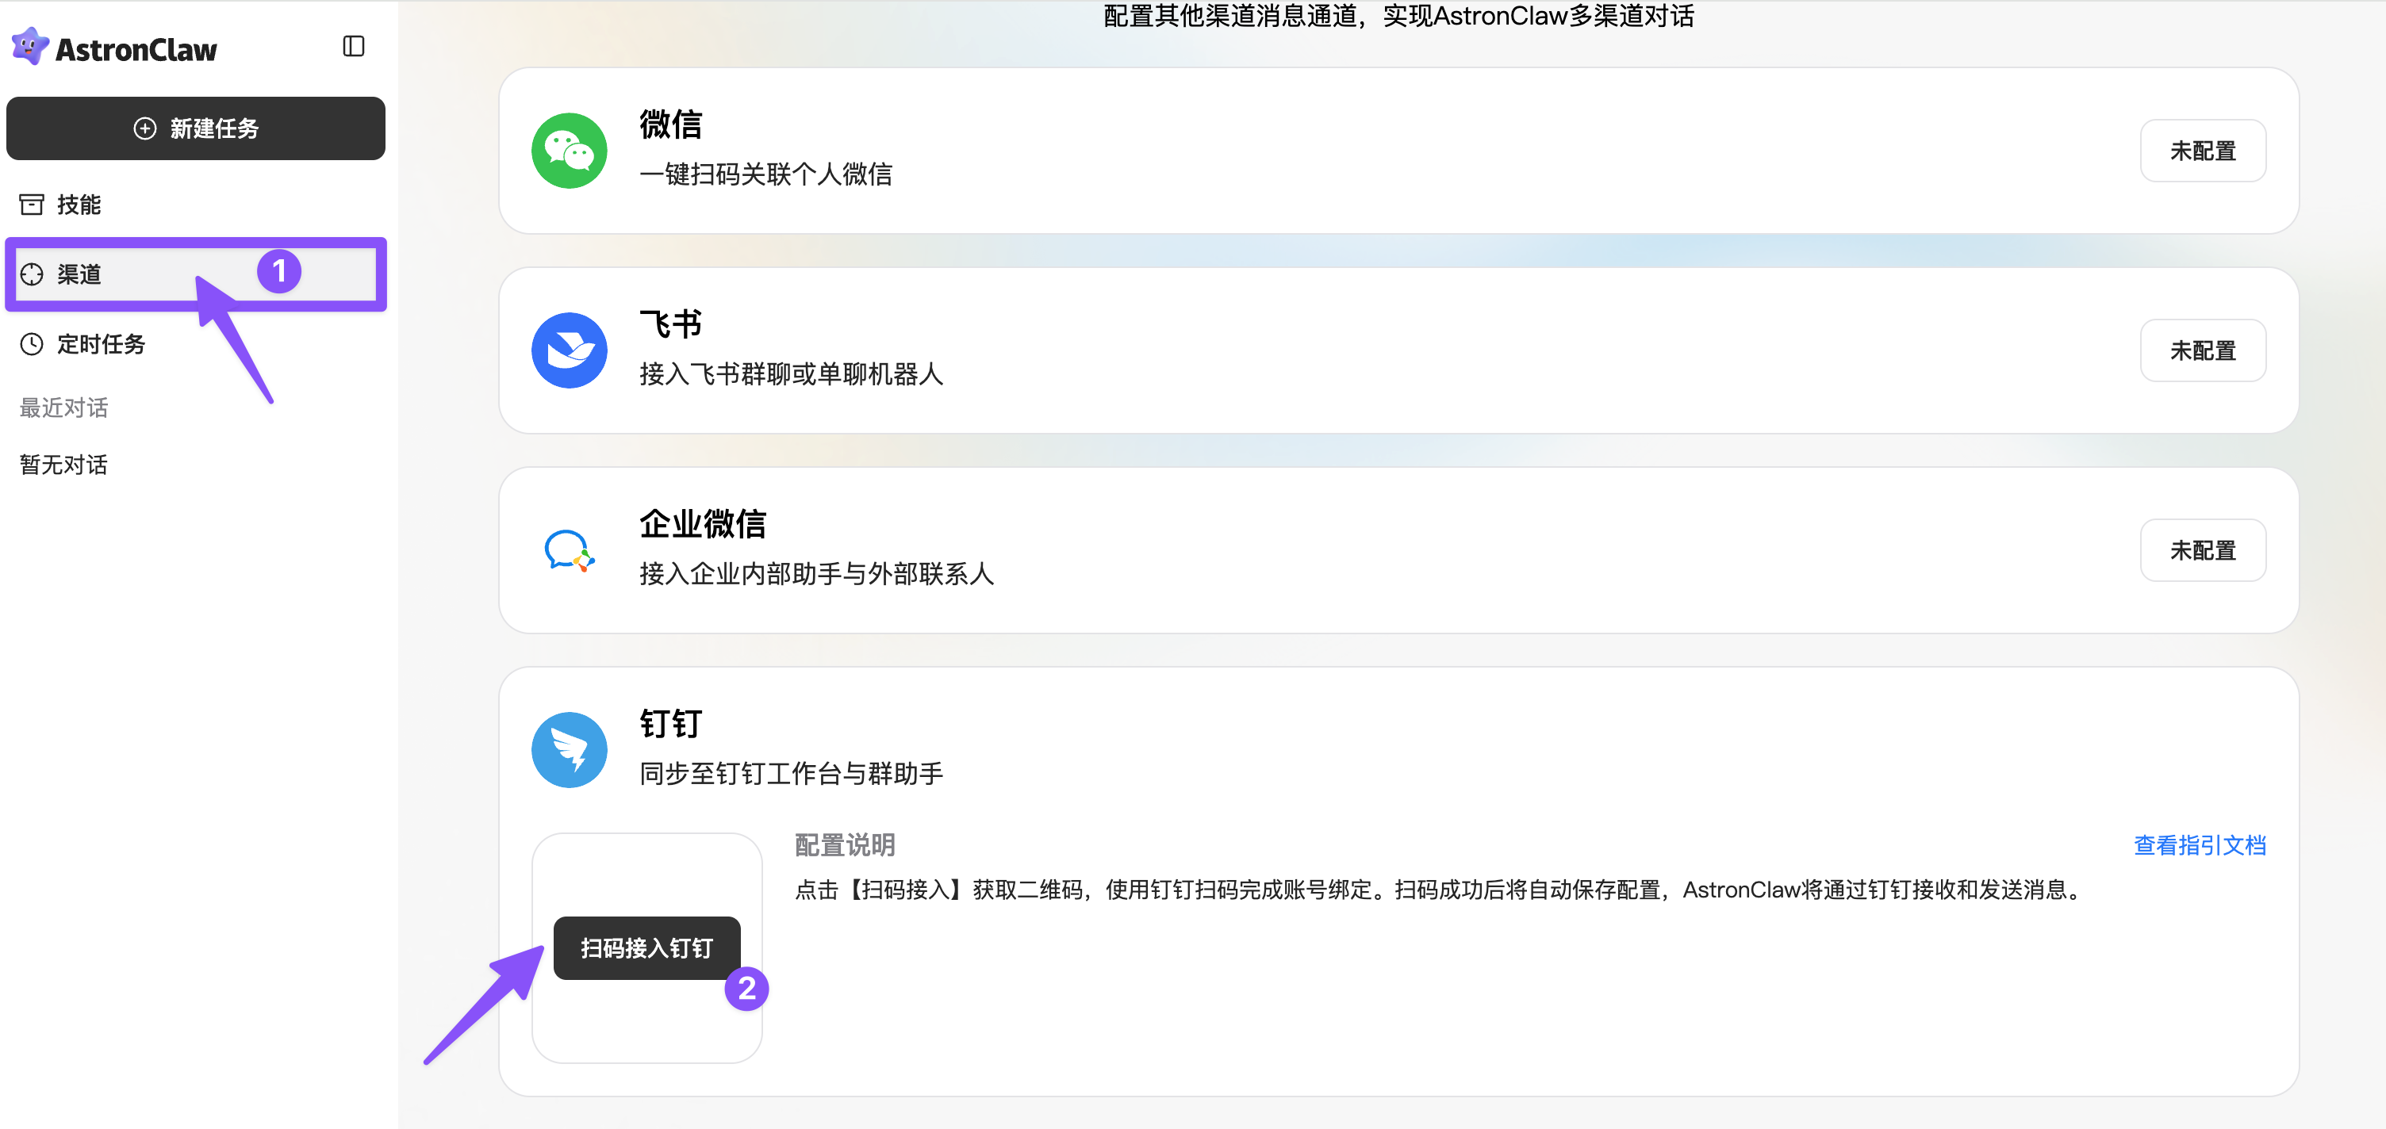This screenshot has width=2386, height=1129.
Task: Open the 查看指引文档 link
Action: point(2199,846)
